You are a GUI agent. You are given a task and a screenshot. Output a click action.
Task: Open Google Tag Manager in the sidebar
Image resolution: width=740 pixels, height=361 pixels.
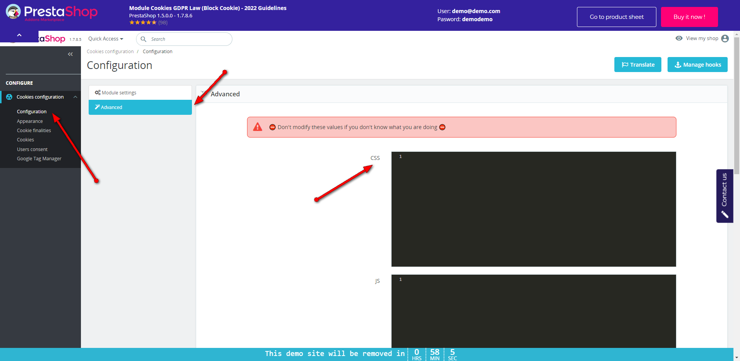click(x=39, y=159)
